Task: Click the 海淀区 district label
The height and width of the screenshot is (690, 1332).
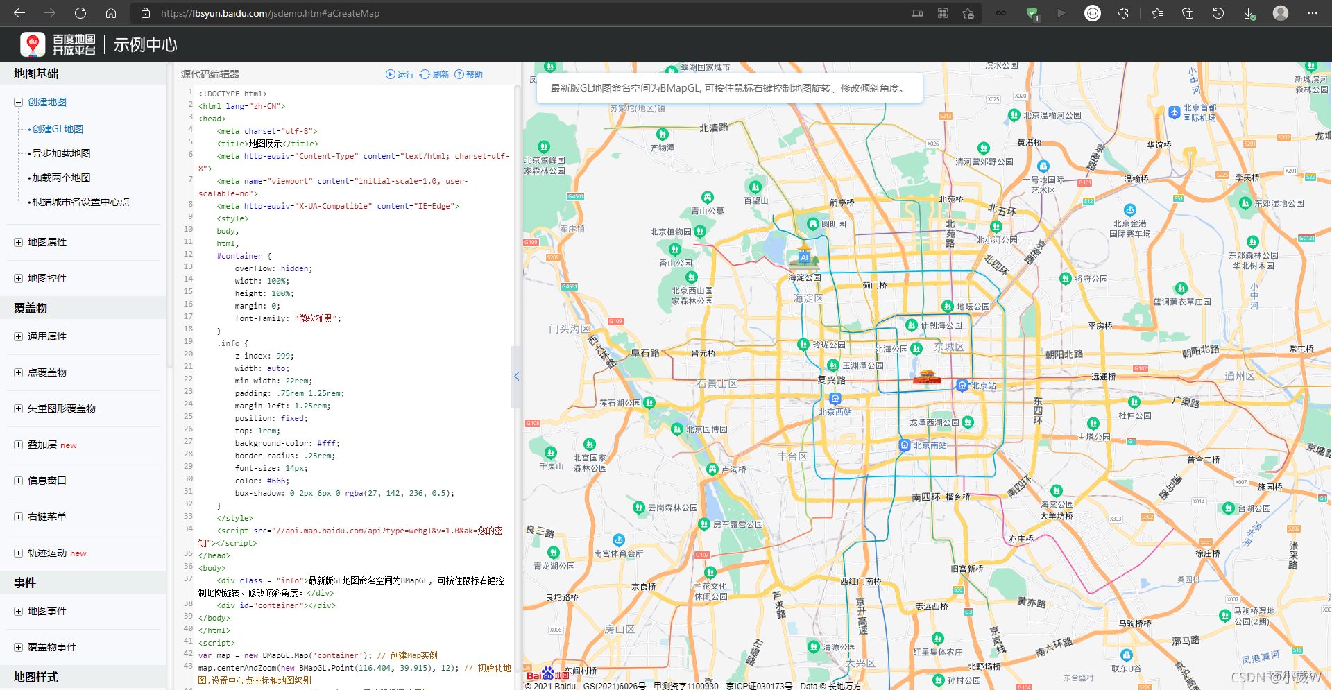Action: coord(808,298)
